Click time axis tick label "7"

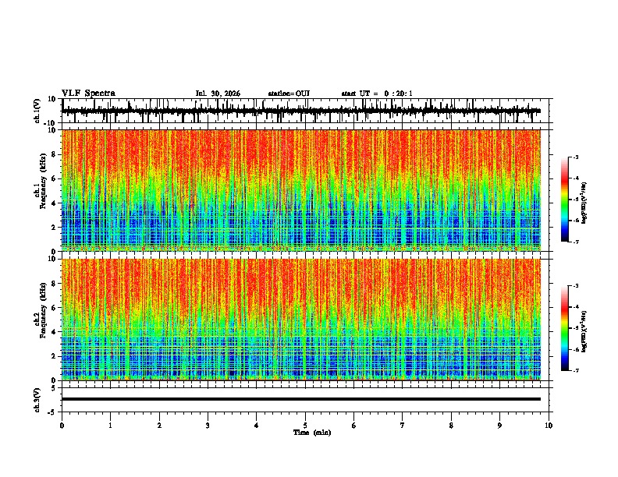click(403, 426)
